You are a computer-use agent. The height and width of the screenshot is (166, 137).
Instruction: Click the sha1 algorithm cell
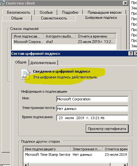(49, 42)
